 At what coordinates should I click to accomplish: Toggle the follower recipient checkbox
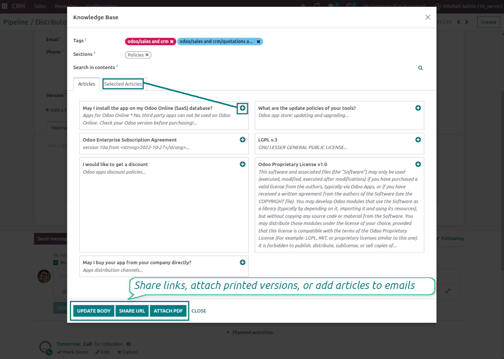click(56, 263)
